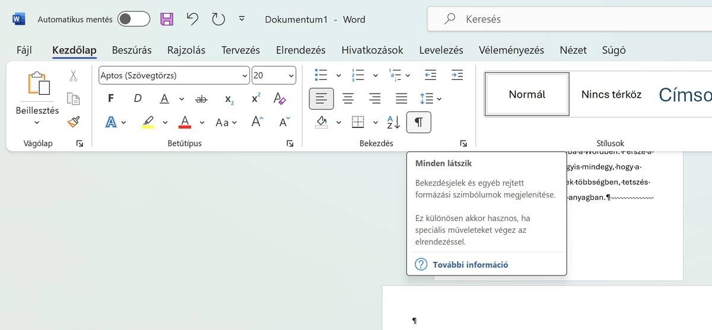
Task: Open the Betűtípus dialog launcher
Action: coord(290,143)
